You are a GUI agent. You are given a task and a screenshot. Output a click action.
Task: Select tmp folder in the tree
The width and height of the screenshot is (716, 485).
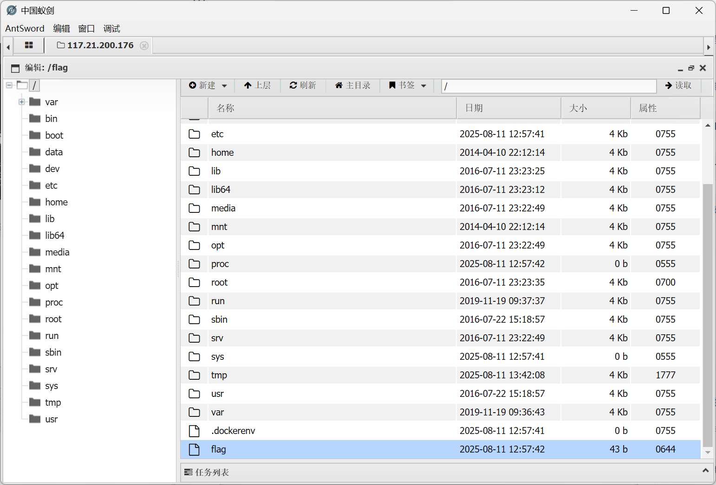tap(53, 402)
